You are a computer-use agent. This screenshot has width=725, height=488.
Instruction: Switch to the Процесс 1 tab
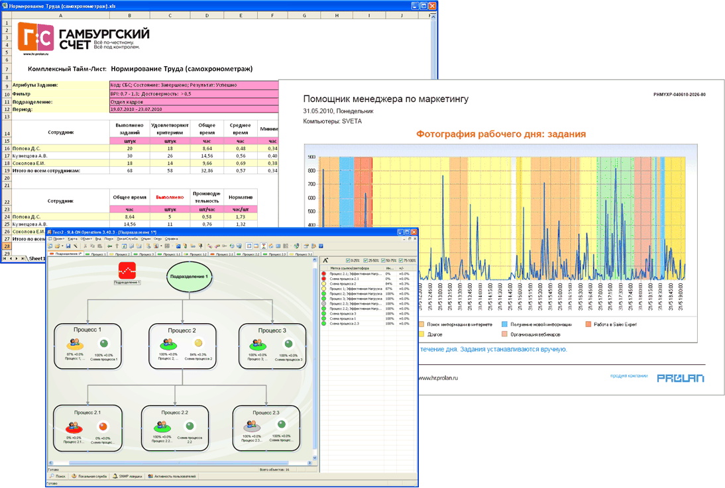pyautogui.click(x=97, y=254)
